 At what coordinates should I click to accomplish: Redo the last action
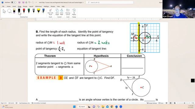coord(33,2)
